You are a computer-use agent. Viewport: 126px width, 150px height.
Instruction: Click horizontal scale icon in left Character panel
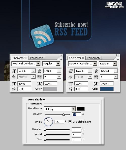point(40,84)
